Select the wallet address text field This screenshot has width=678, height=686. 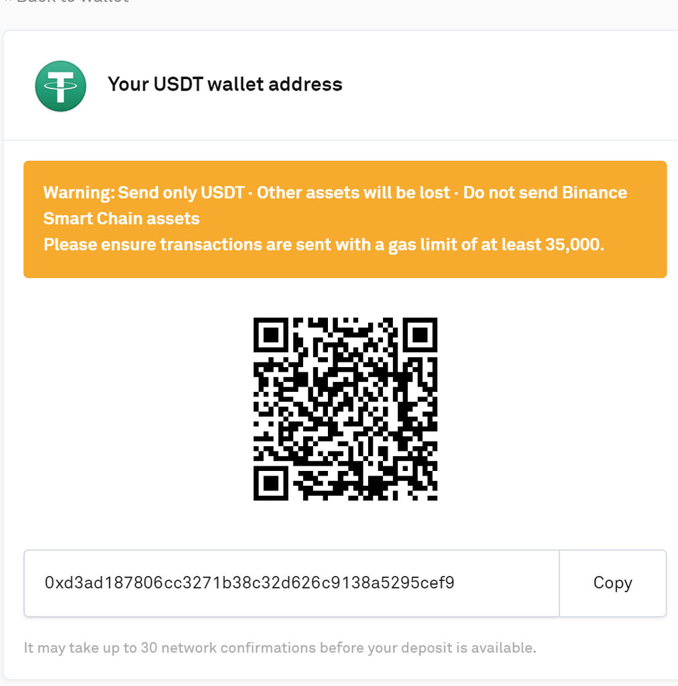click(x=292, y=584)
